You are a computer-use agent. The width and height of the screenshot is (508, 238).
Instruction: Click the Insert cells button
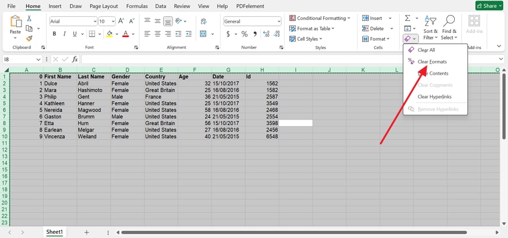coord(373,18)
